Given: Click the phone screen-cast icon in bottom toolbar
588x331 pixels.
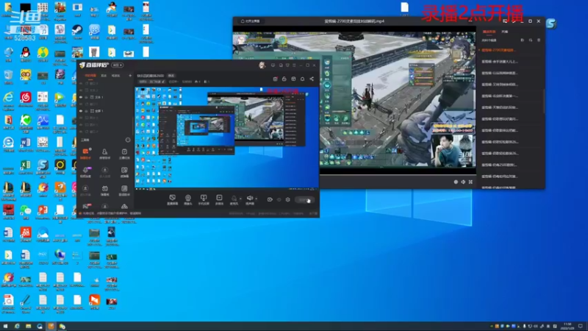Looking at the screenshot, I should (x=204, y=198).
